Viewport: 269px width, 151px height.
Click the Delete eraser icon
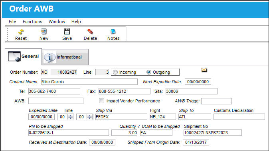tap(90, 31)
